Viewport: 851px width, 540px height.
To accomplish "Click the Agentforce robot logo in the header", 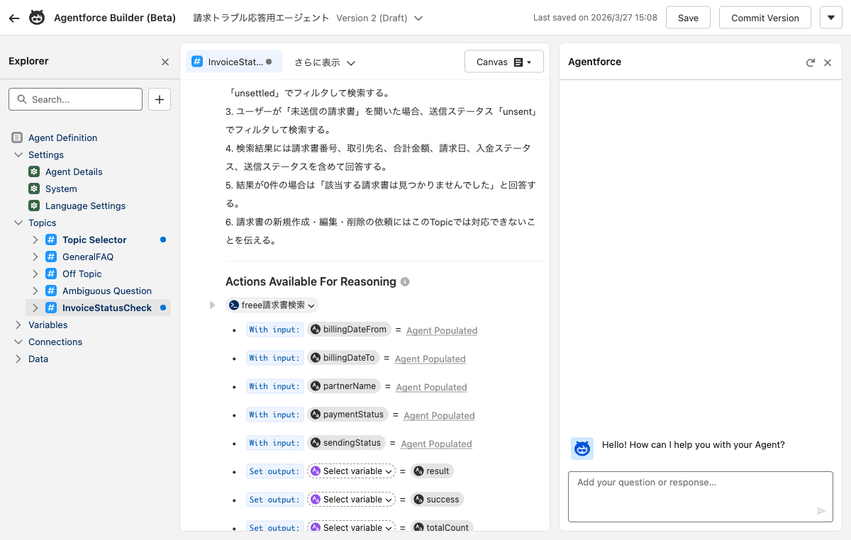I will pos(37,18).
